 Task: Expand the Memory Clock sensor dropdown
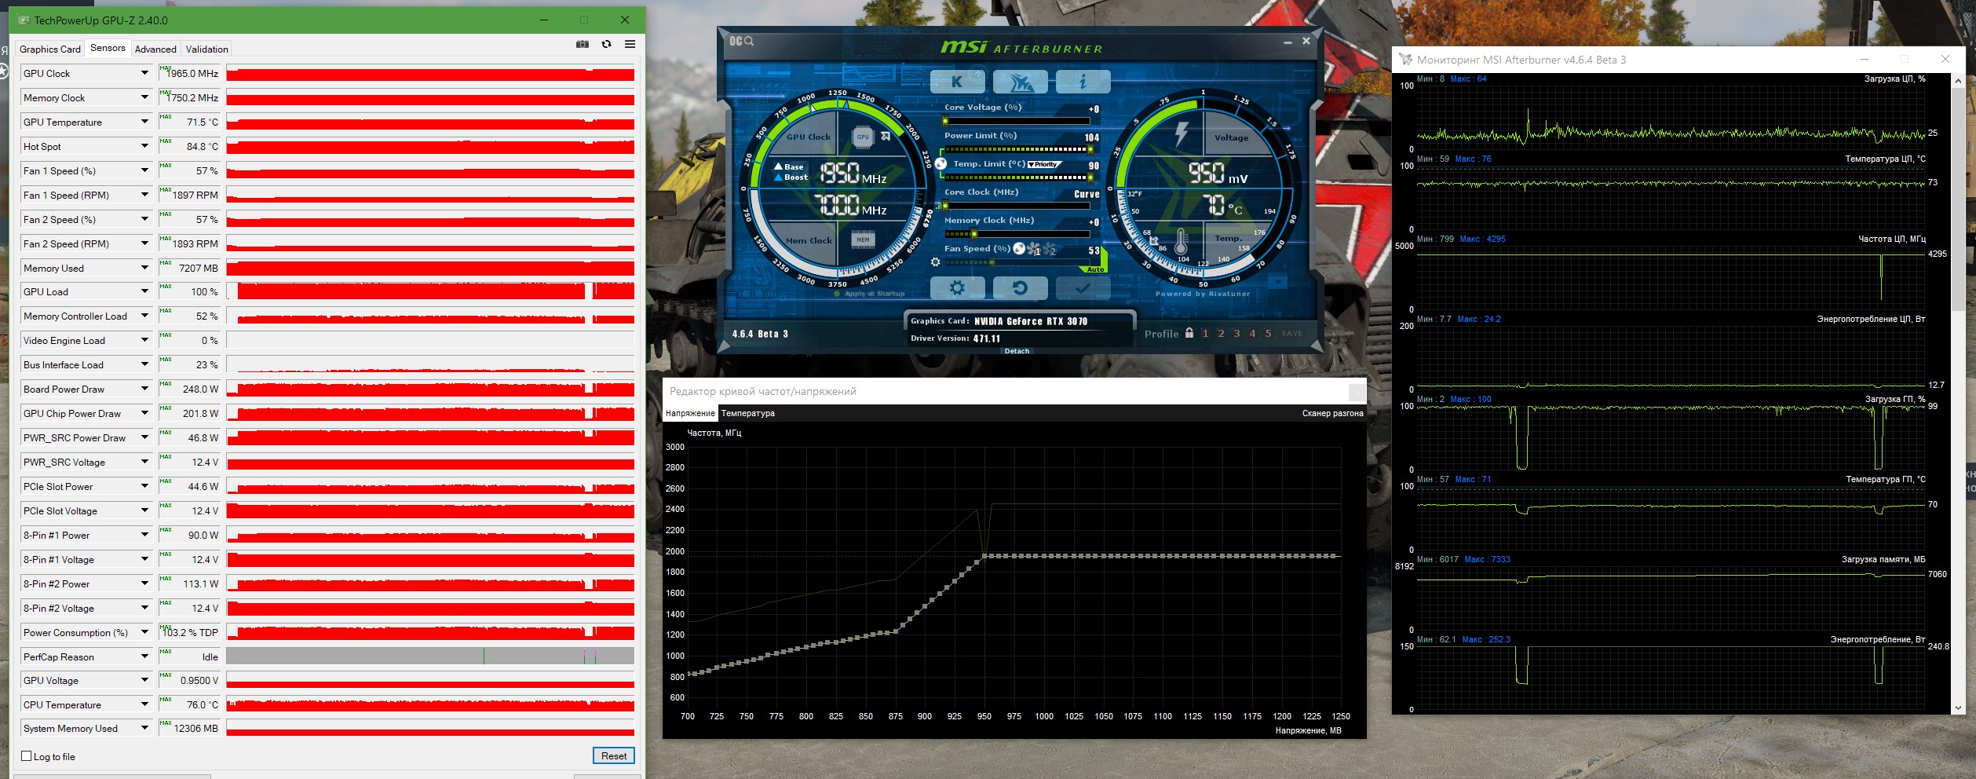coord(144,97)
